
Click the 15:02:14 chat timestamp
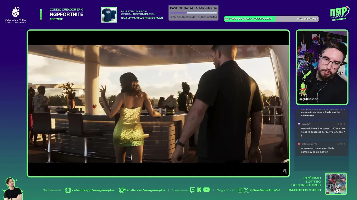click(341, 144)
